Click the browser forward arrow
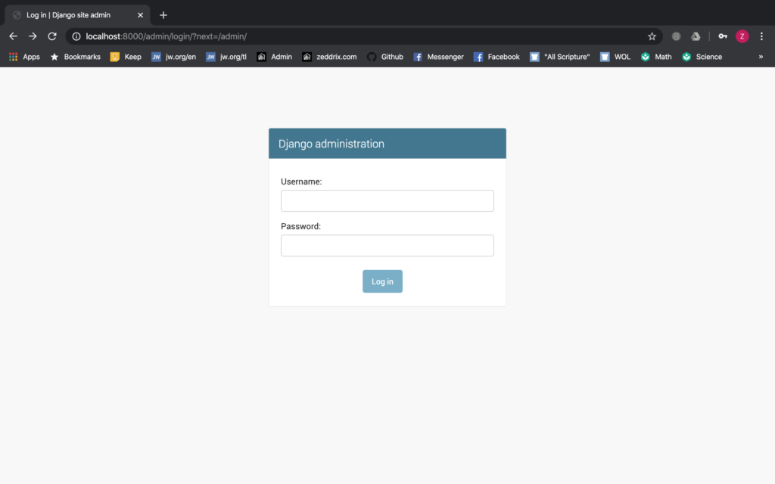Viewport: 775px width, 484px height. click(33, 36)
